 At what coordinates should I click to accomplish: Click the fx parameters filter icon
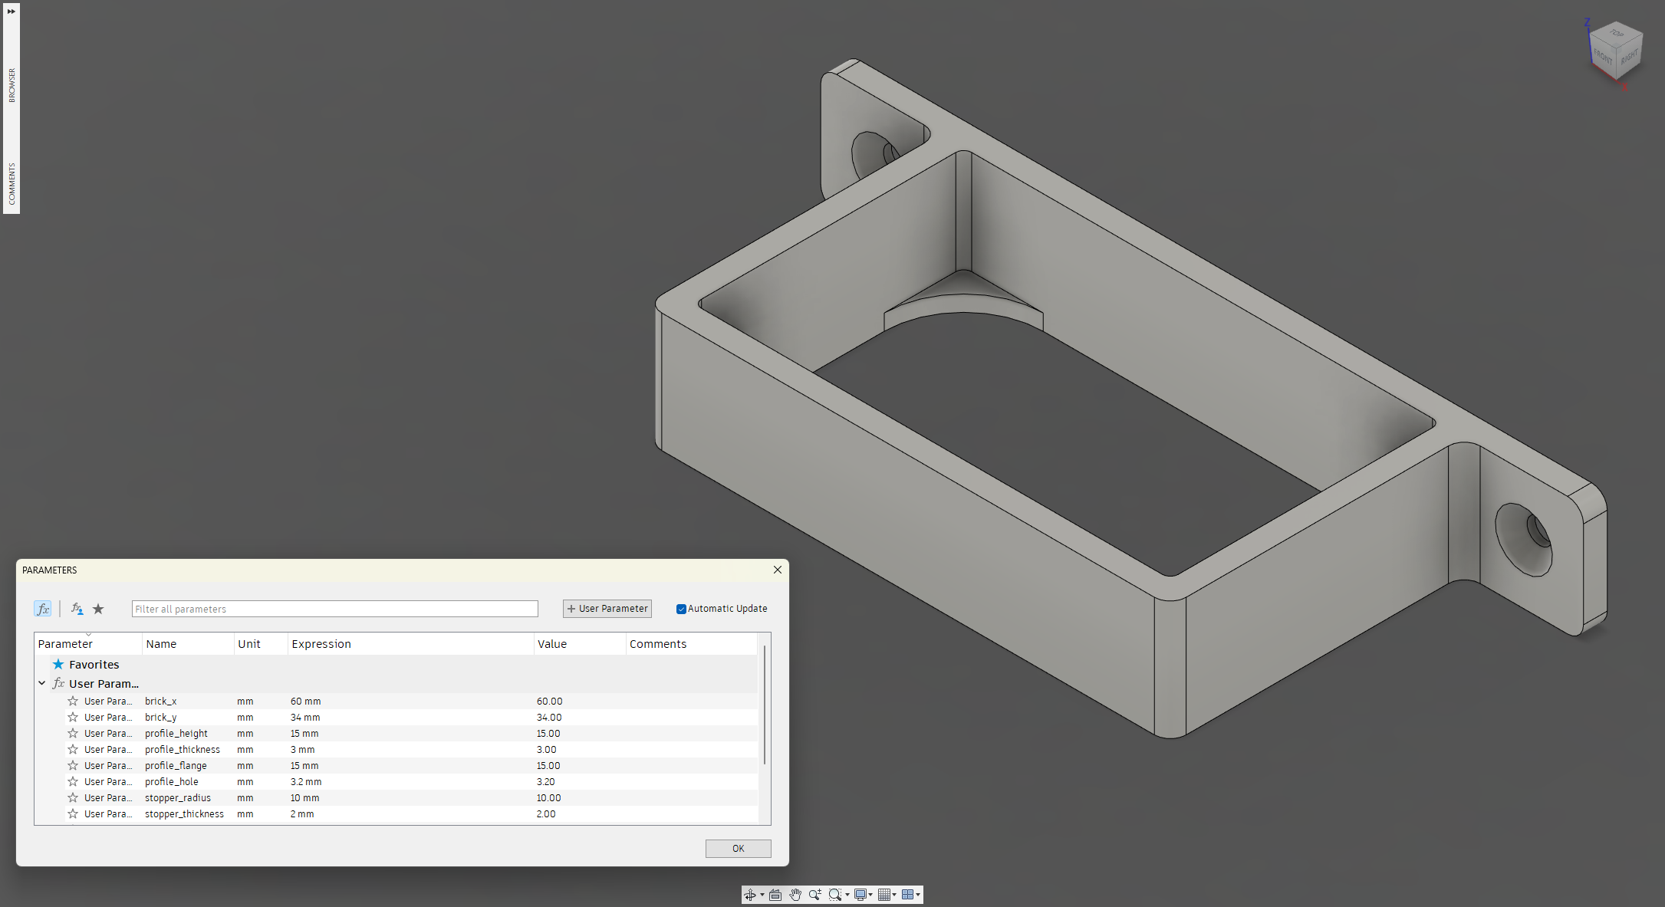coord(43,608)
